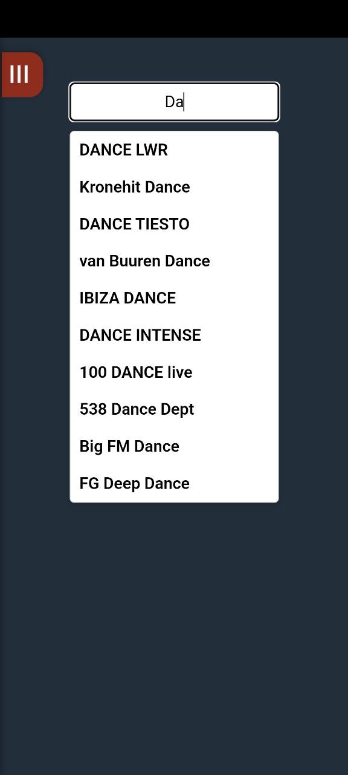The height and width of the screenshot is (775, 348).
Task: Open the red sidebar menu icon
Action: pyautogui.click(x=22, y=74)
